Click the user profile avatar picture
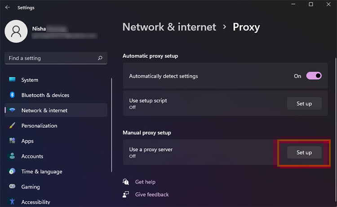337x207 pixels. pos(16,31)
